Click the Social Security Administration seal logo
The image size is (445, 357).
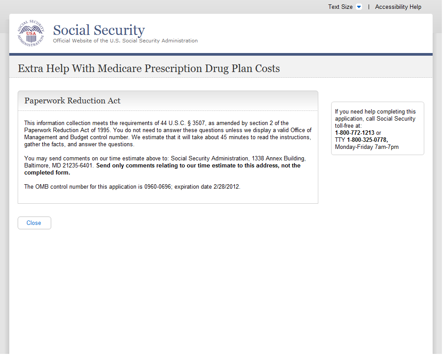pos(31,33)
